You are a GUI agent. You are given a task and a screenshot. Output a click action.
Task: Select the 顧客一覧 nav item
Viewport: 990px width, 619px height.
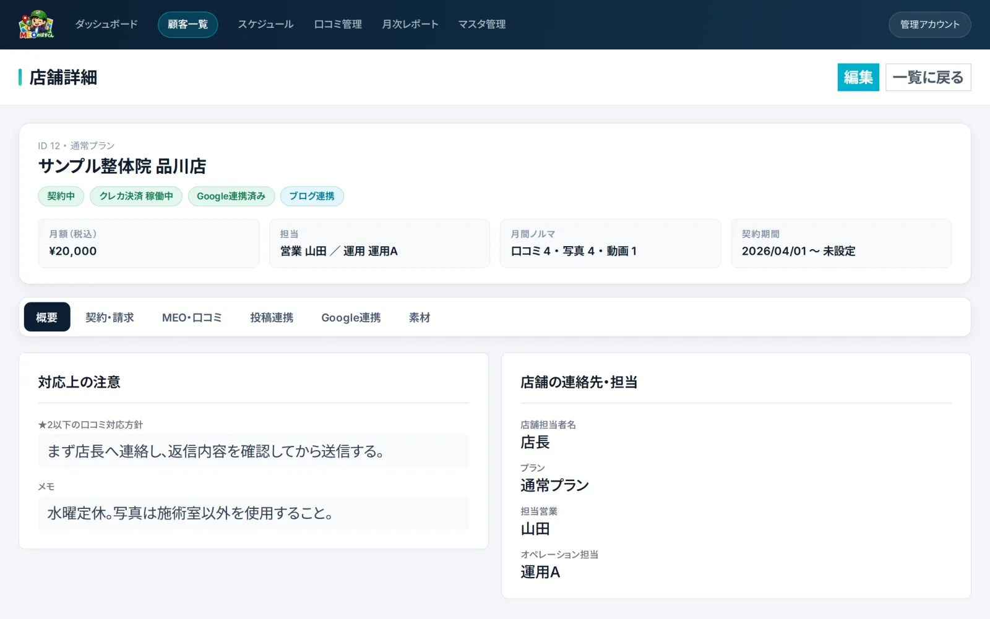[187, 25]
